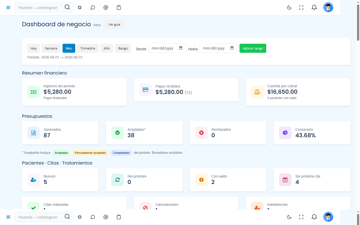The image size is (360, 225).
Task: Click the green Aceptado badge
Action: tap(61, 153)
